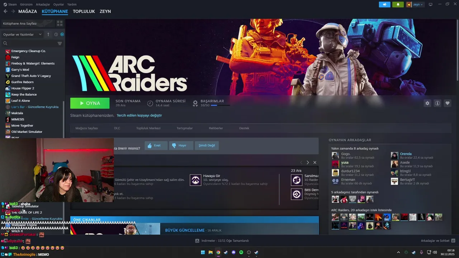Click the green OYNA play button
This screenshot has height=258, width=459.
click(x=90, y=103)
